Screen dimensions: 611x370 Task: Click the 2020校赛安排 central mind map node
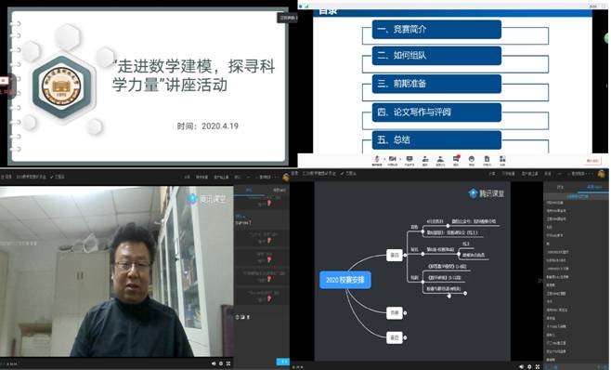pos(344,280)
